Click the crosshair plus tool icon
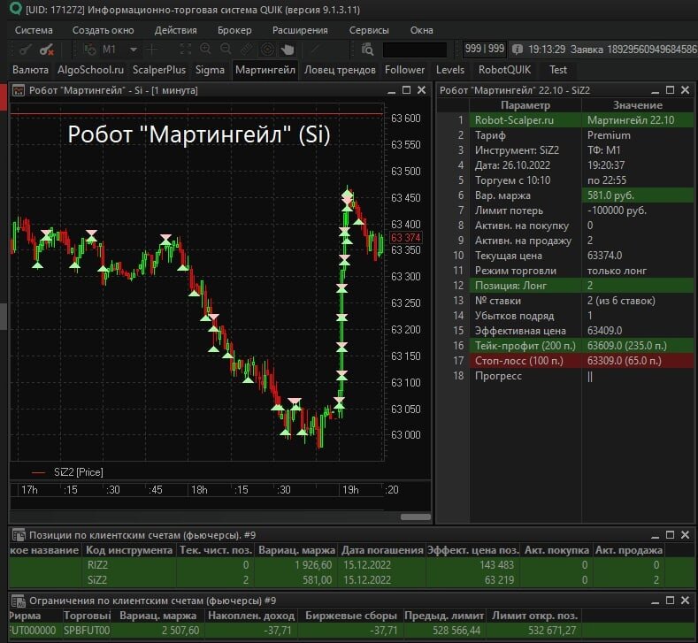698x643 pixels. [152, 50]
